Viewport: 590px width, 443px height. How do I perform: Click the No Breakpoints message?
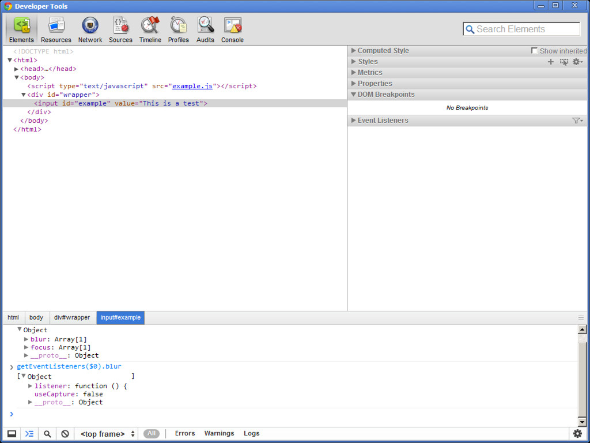[x=467, y=108]
